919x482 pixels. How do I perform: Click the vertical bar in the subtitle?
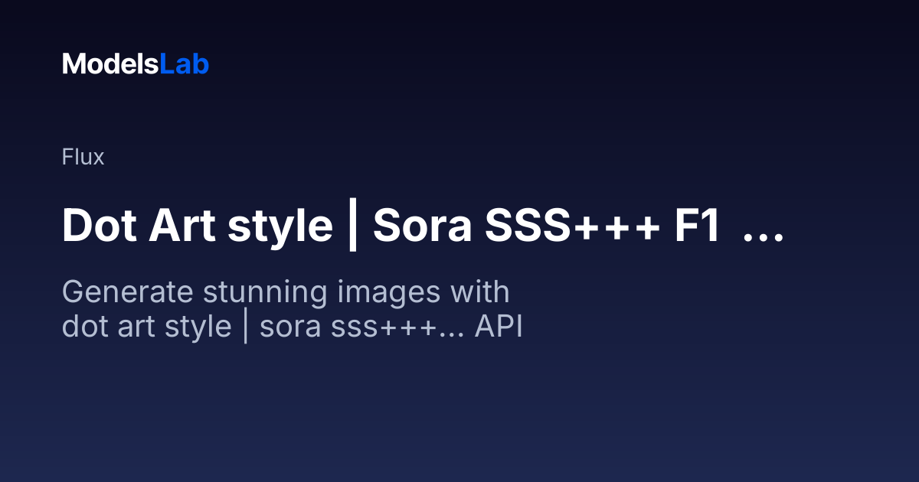click(246, 327)
